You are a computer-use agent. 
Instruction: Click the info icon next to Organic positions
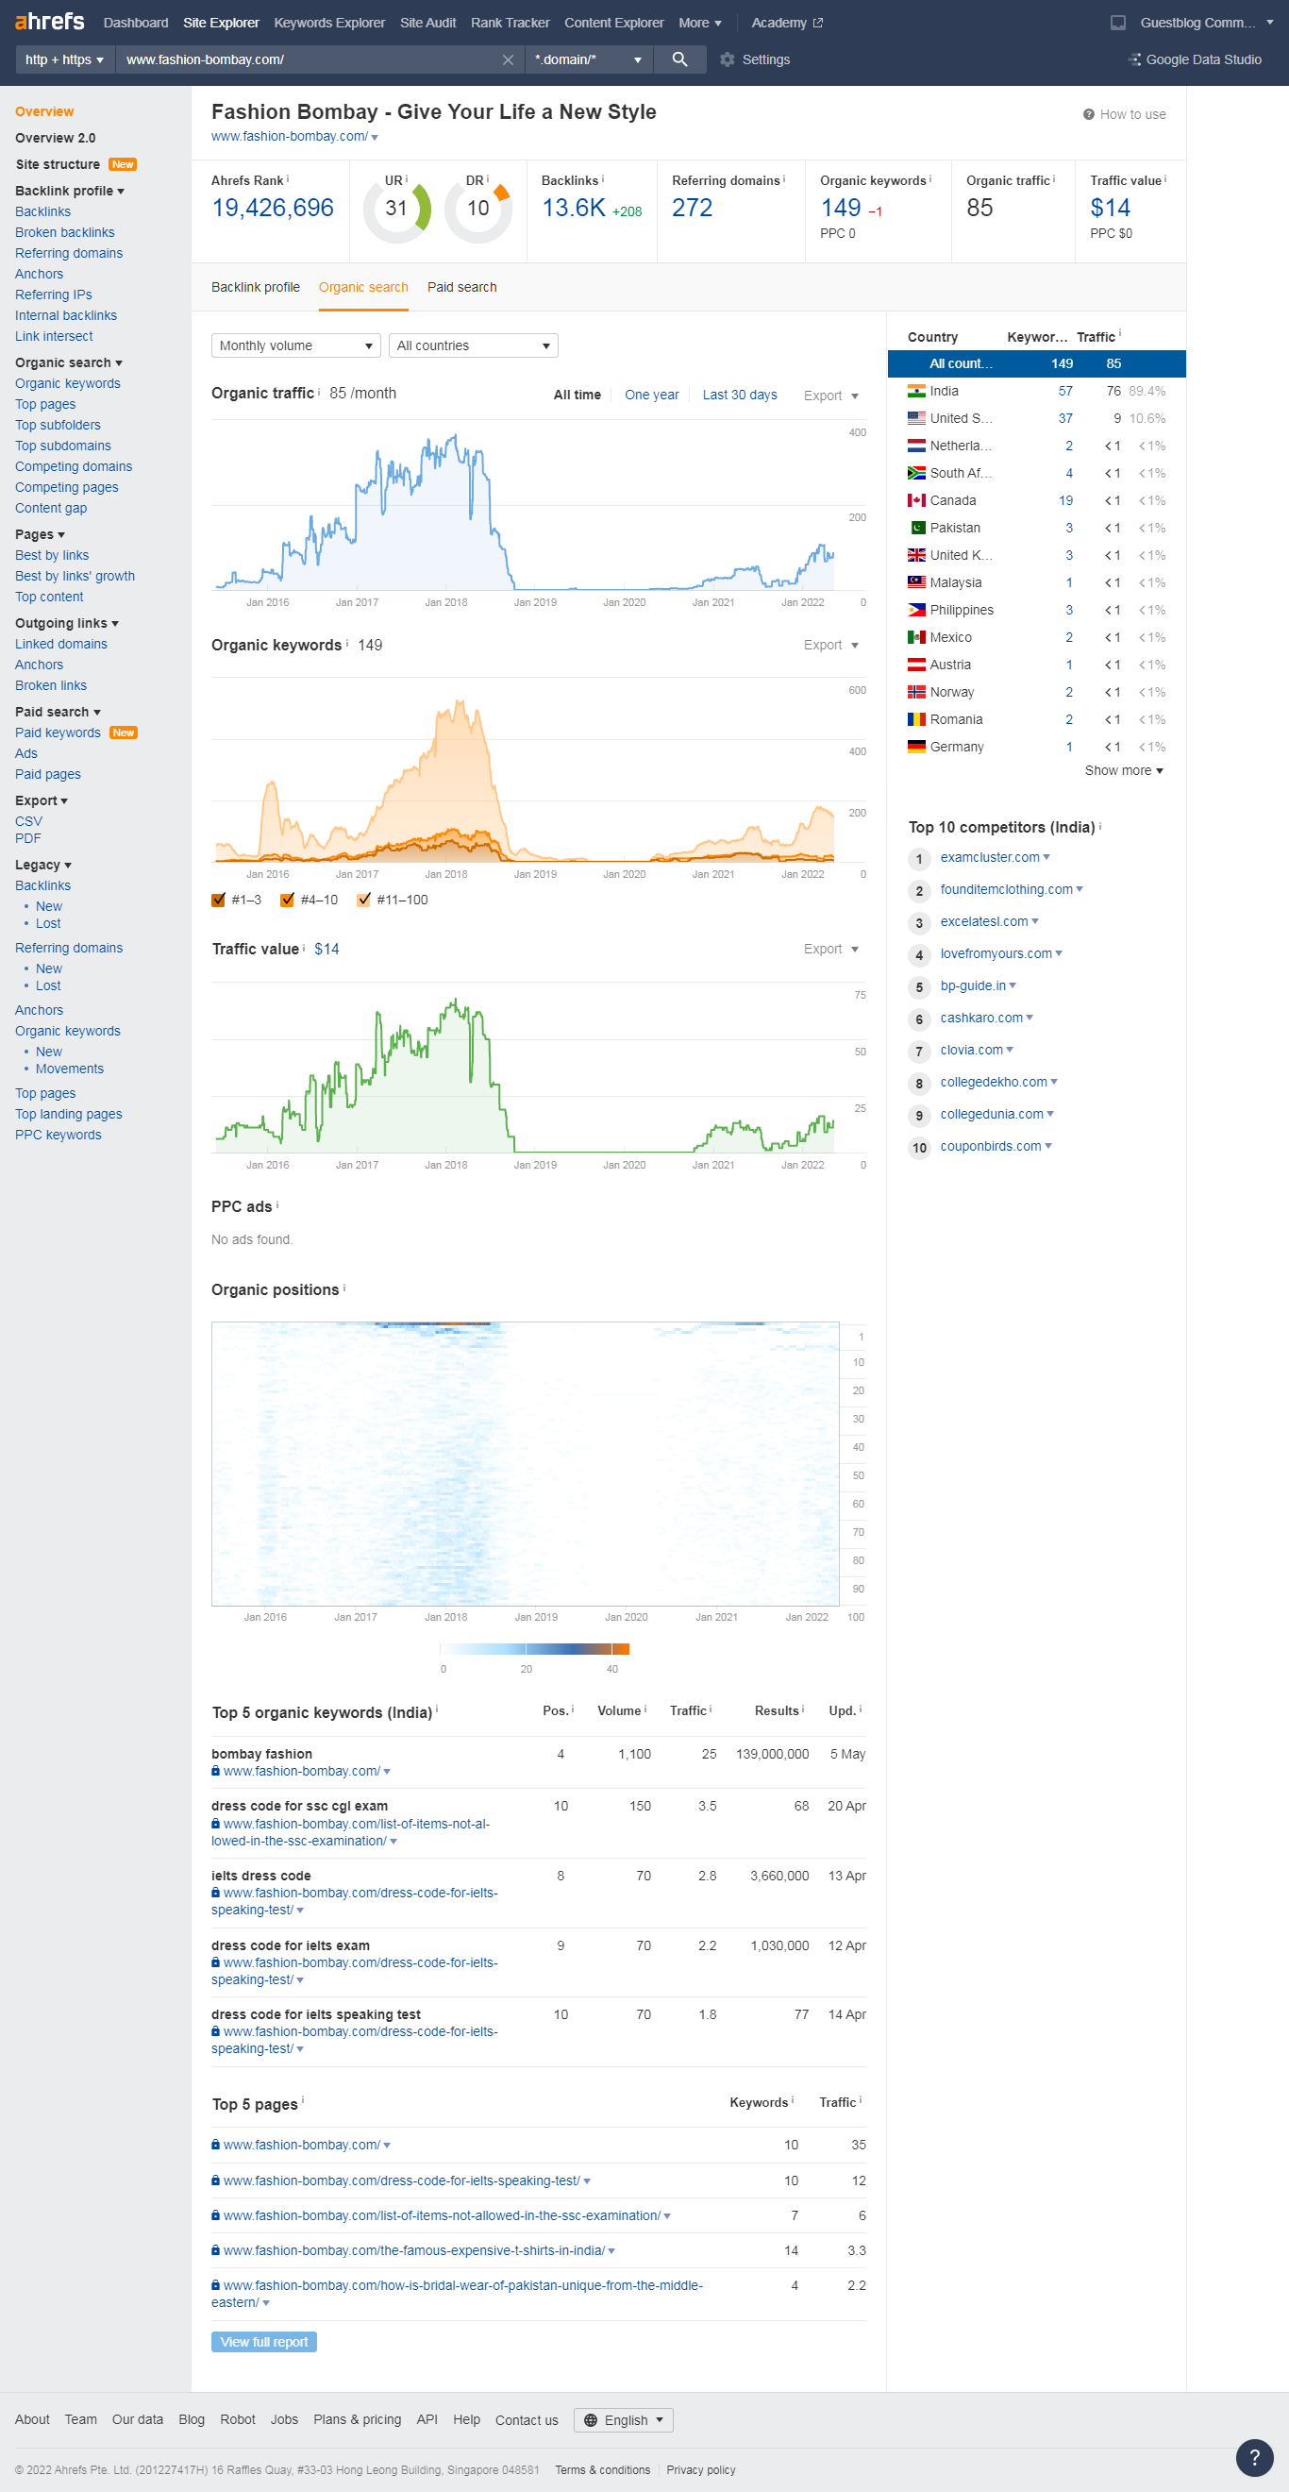(344, 1288)
